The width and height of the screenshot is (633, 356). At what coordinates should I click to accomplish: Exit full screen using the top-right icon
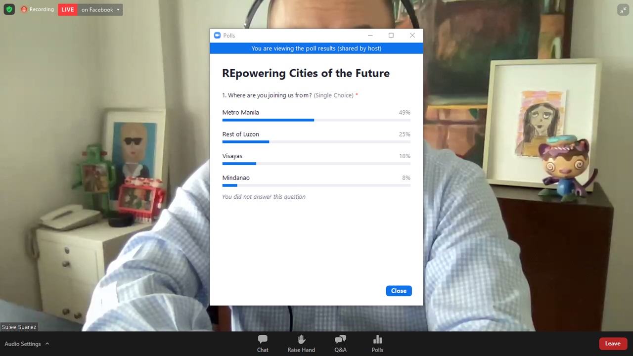pyautogui.click(x=623, y=10)
